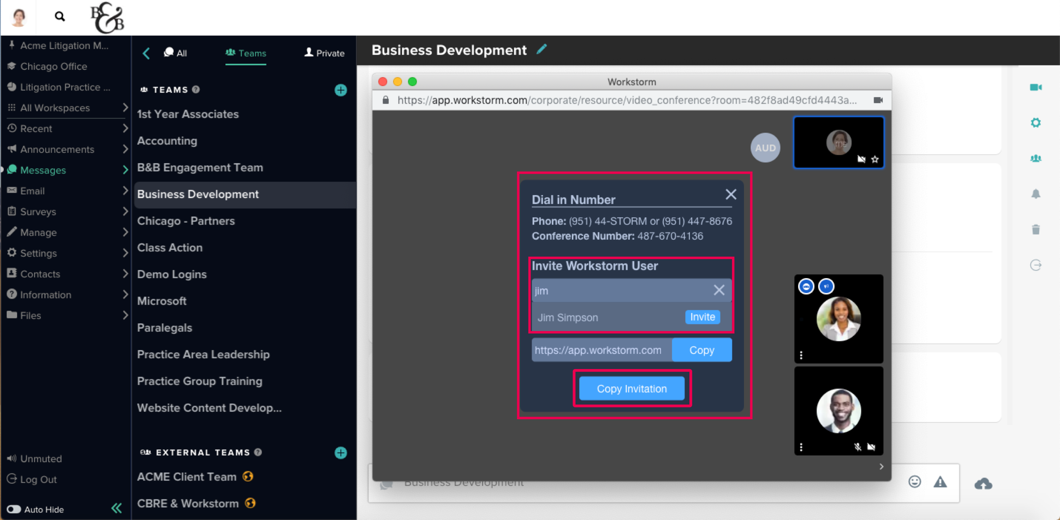Click disabled camera icon on man's tile
Viewport: 1060px width, 520px height.
click(871, 447)
